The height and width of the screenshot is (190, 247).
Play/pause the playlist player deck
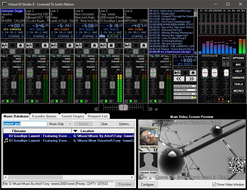pyautogui.click(x=177, y=73)
